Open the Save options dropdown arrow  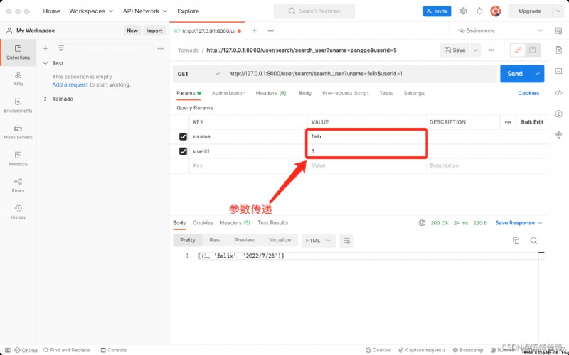tap(475, 50)
